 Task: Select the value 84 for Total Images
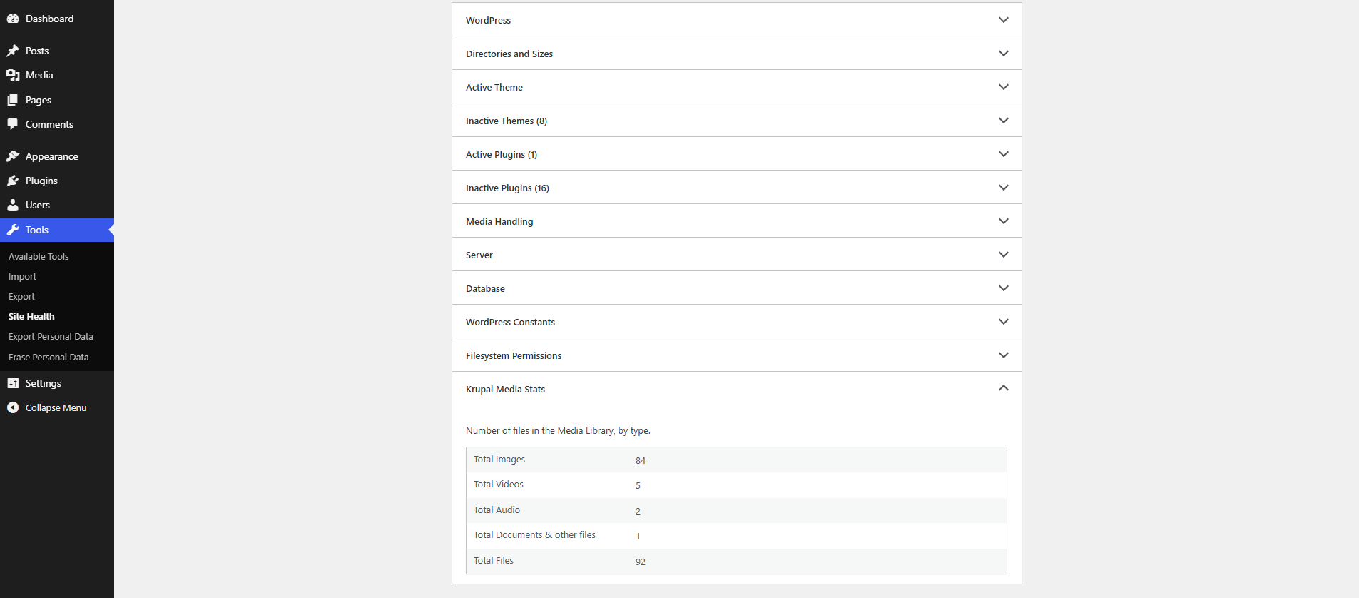pyautogui.click(x=641, y=461)
